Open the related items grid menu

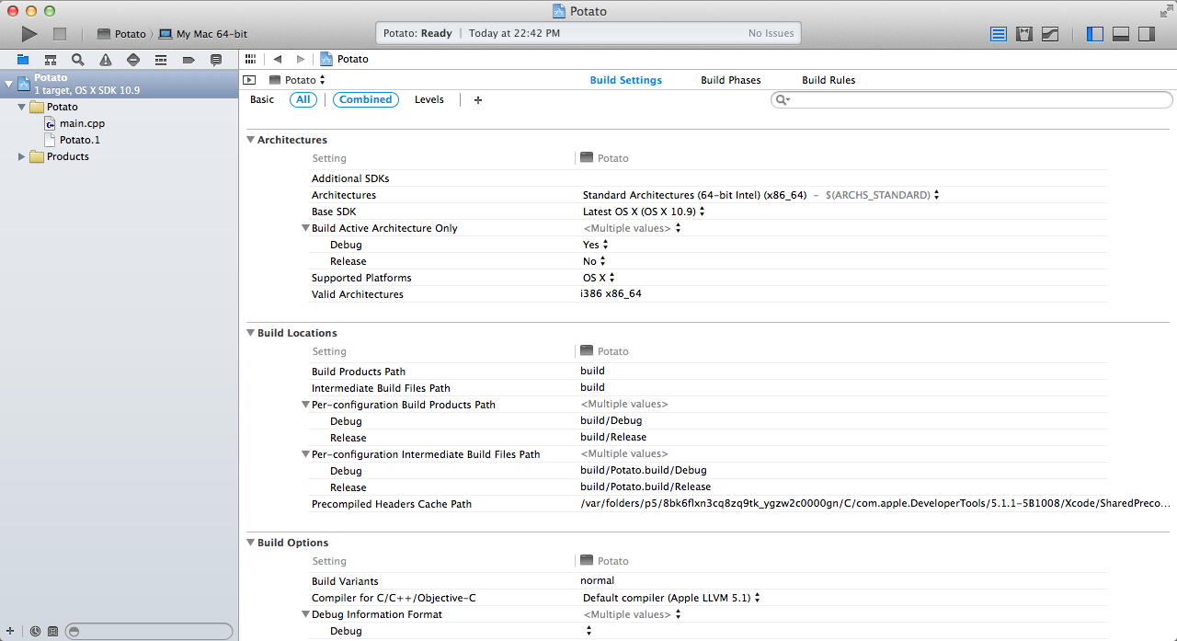250,59
